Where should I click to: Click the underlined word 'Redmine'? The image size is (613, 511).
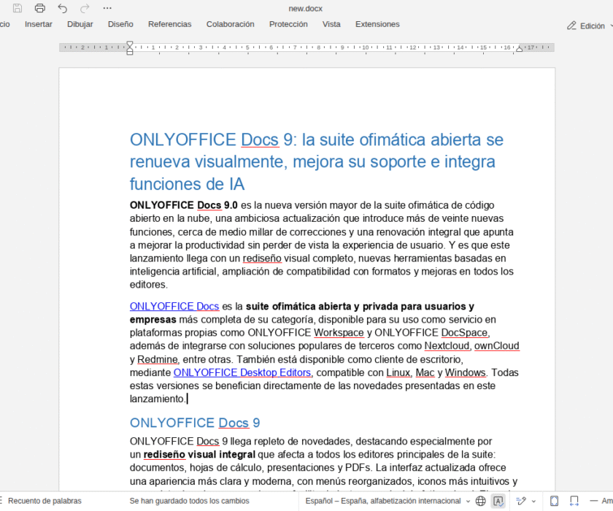click(x=158, y=359)
